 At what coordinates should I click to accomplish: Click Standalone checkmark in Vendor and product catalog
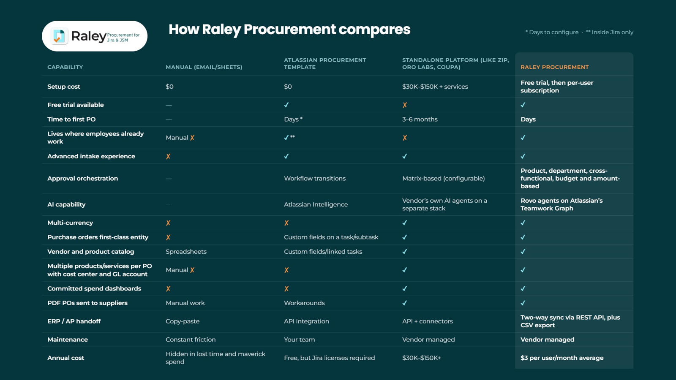(405, 252)
